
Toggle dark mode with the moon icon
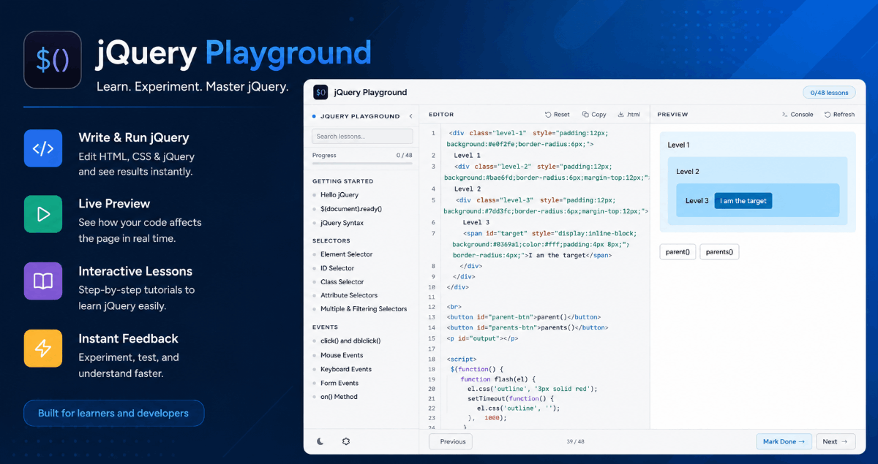point(320,441)
